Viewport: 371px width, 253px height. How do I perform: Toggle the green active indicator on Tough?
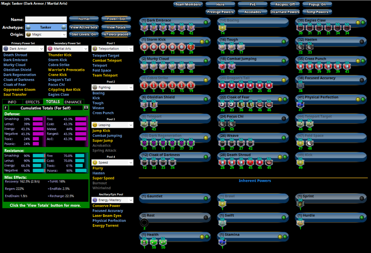click(283, 42)
